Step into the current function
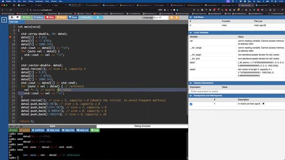This screenshot has height=160, width=285. click(x=68, y=130)
